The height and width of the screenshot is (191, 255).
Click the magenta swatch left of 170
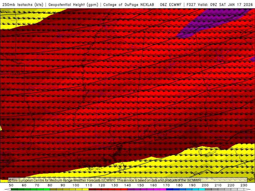(x=163, y=189)
